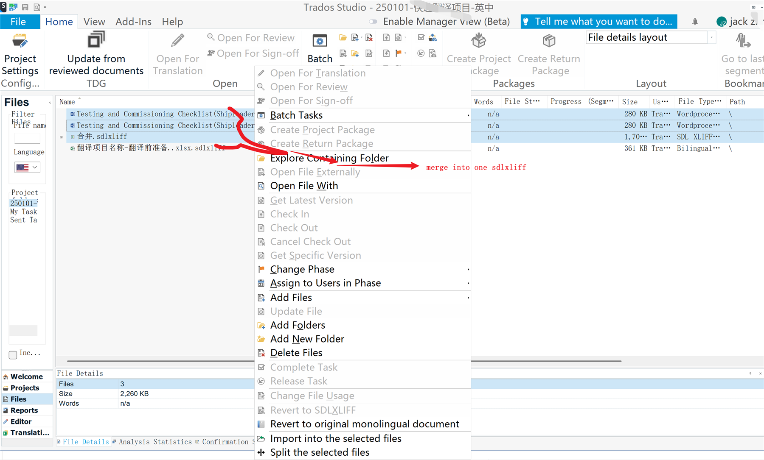Open the View menu
This screenshot has height=460, width=764.
[x=94, y=21]
